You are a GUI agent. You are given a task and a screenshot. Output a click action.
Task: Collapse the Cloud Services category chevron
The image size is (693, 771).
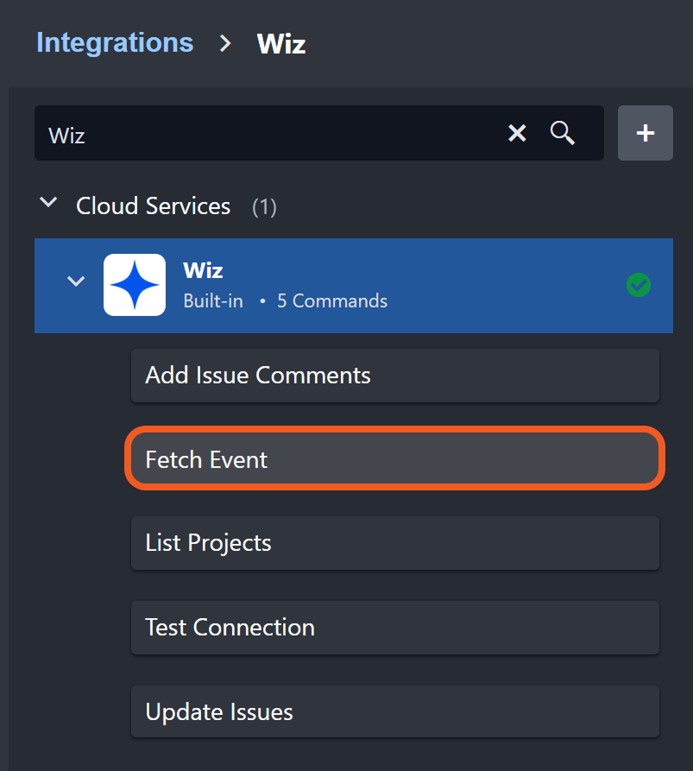tap(49, 205)
